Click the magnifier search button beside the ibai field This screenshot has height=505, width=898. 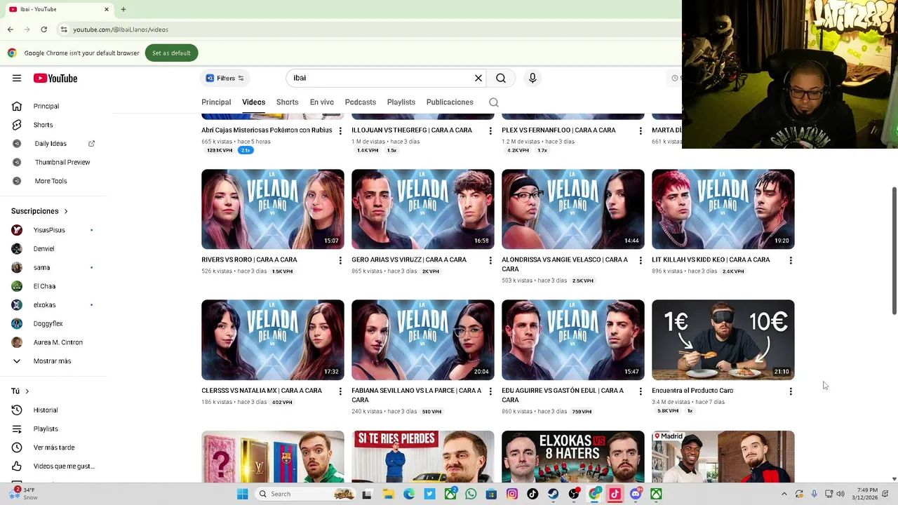tap(501, 78)
